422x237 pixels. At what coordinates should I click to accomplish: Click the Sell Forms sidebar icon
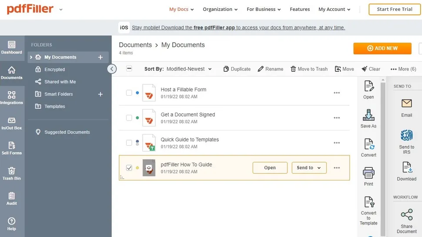12,147
